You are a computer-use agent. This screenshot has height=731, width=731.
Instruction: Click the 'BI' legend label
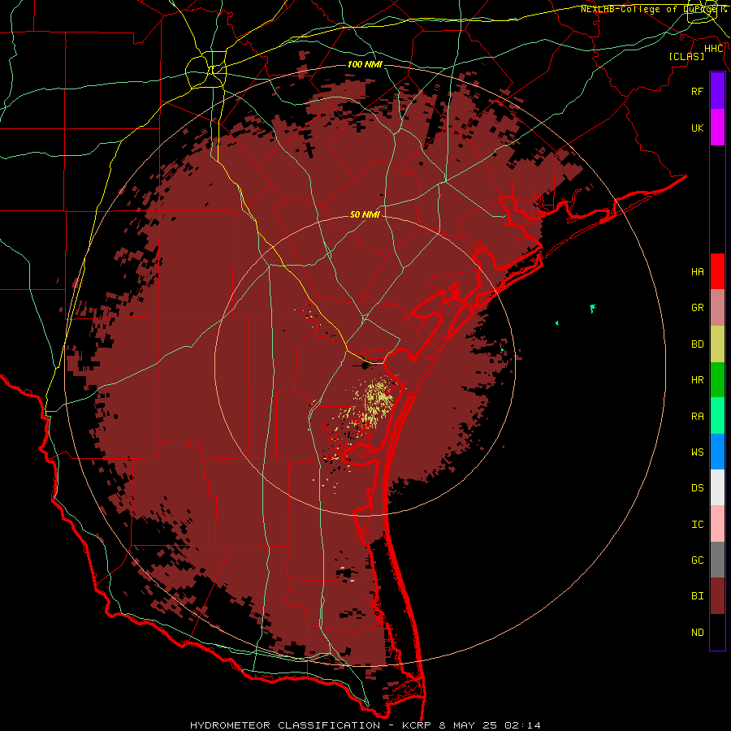tap(697, 596)
